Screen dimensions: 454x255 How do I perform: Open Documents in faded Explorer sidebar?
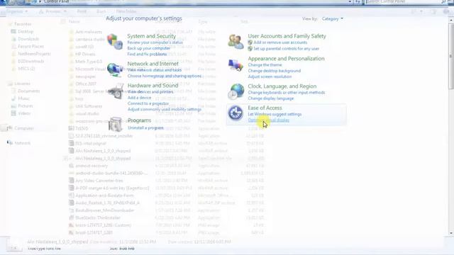(28, 91)
